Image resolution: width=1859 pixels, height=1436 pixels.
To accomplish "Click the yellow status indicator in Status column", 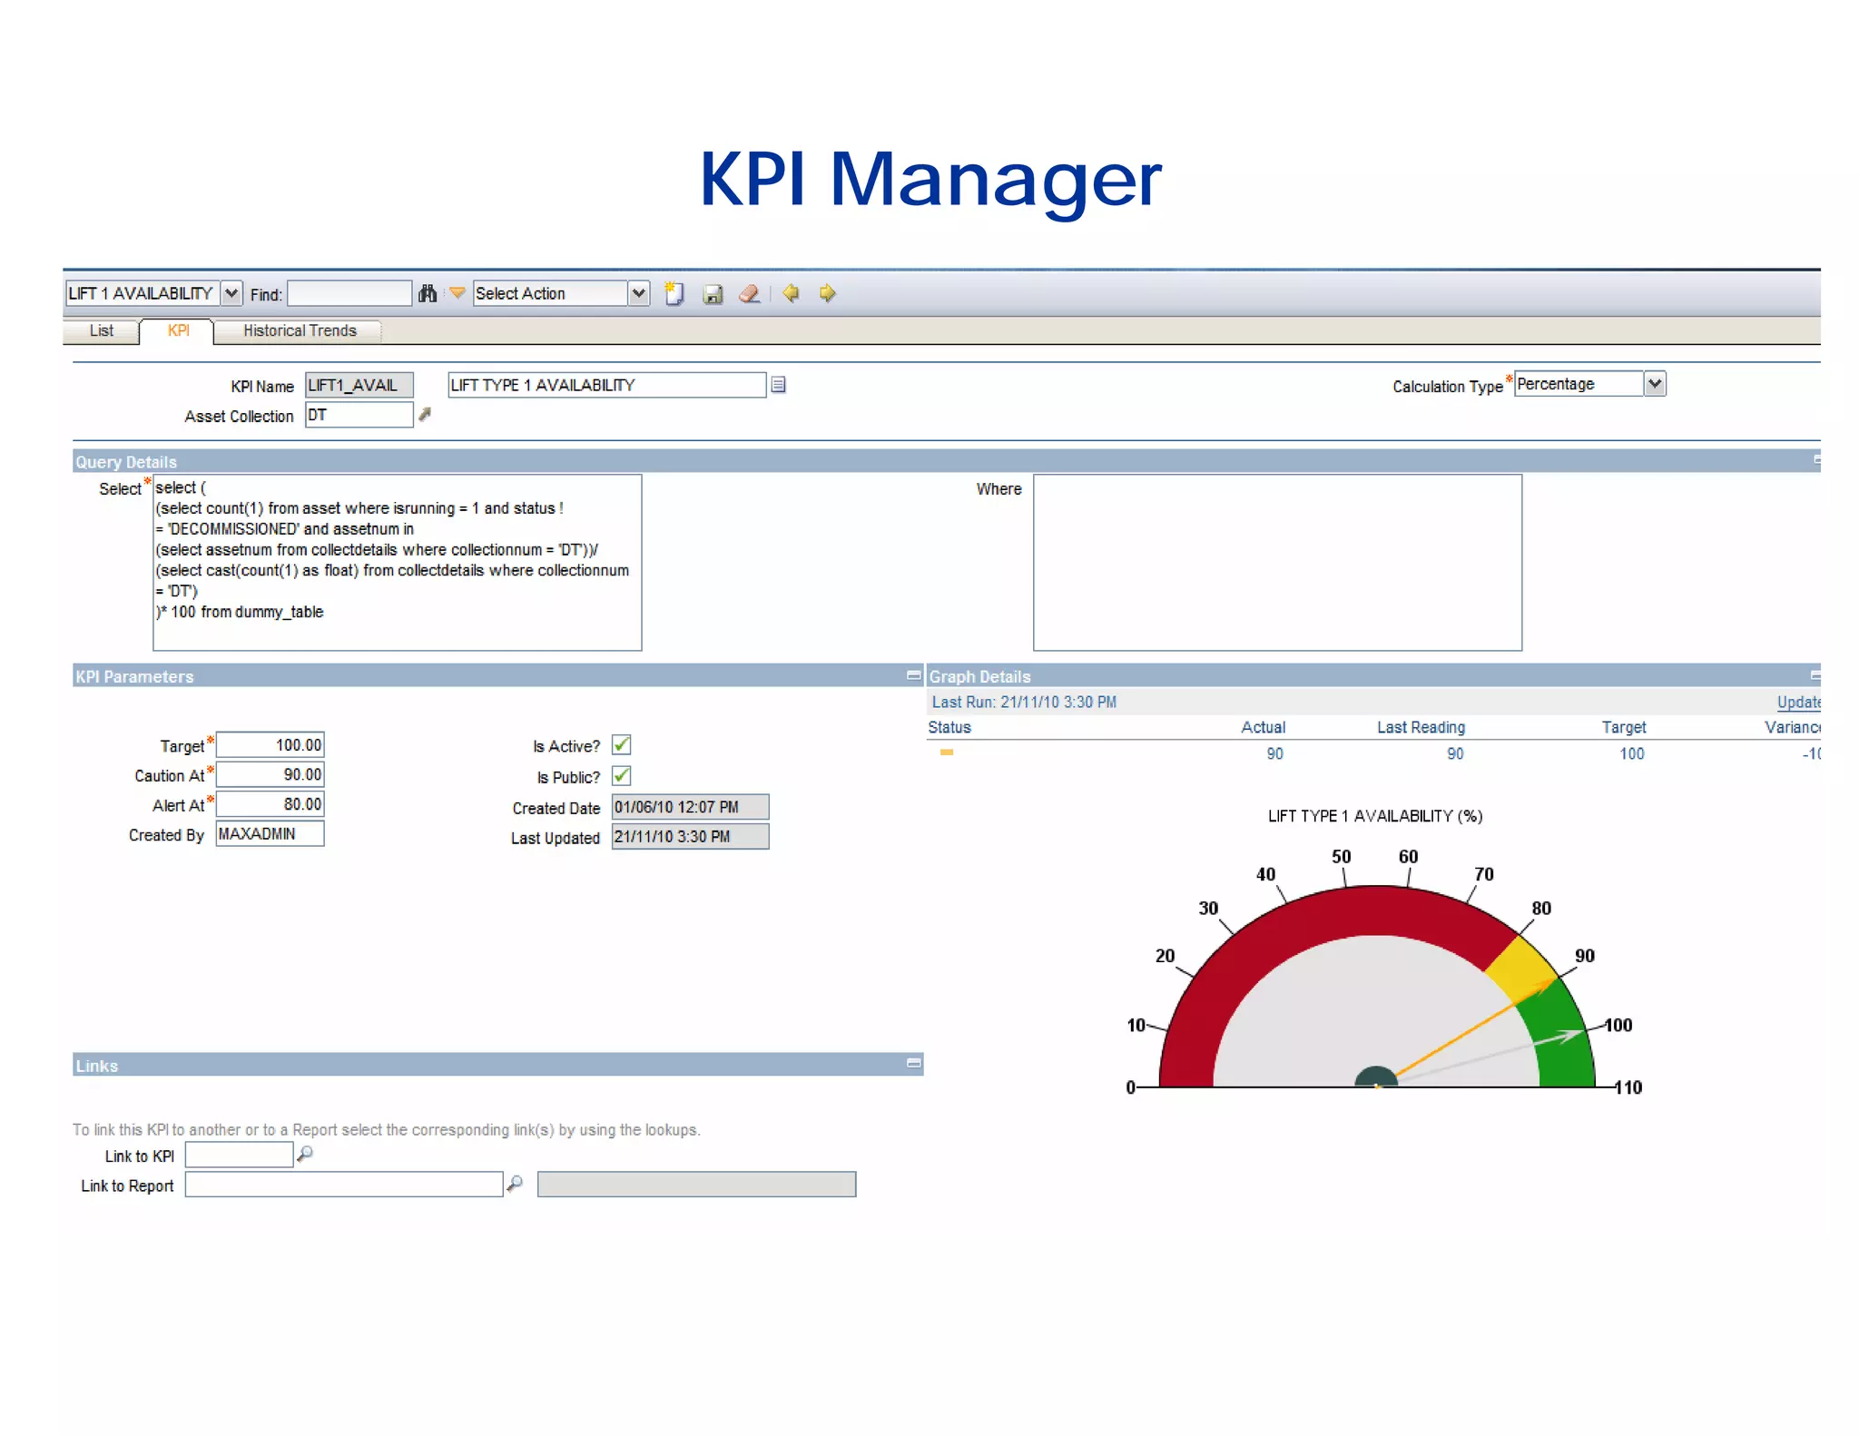I will tap(947, 752).
